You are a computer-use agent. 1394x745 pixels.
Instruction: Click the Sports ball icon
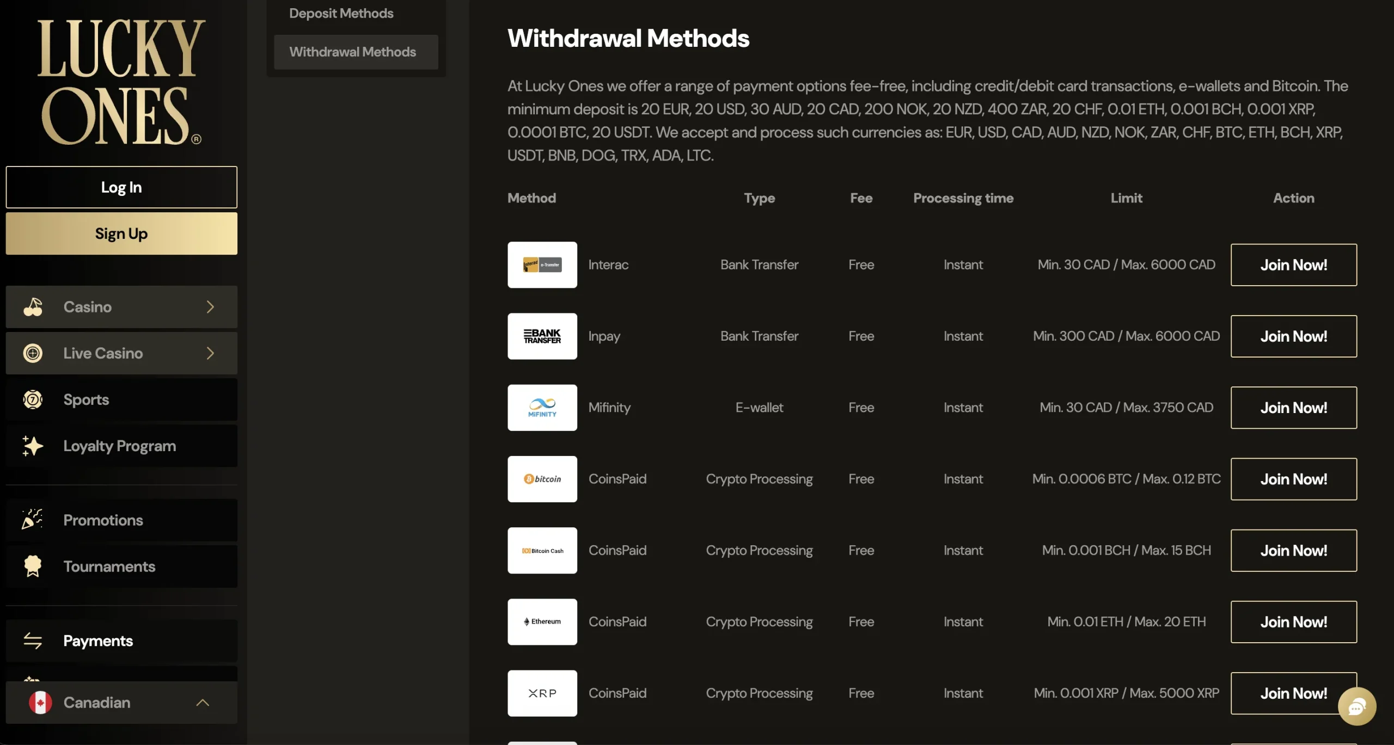click(33, 399)
